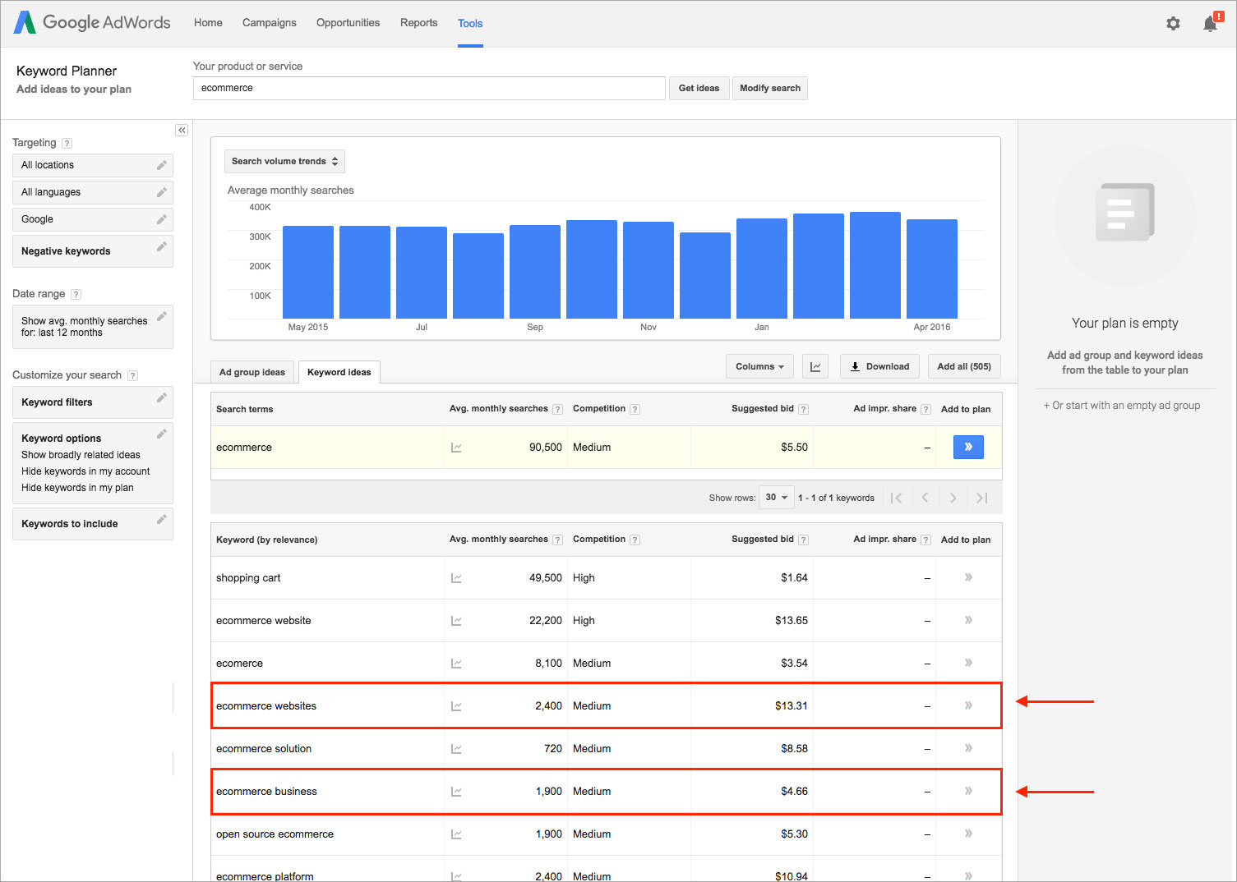Click the May 2015 chart bar
Viewport: 1237px width, 882px height.
click(x=308, y=272)
